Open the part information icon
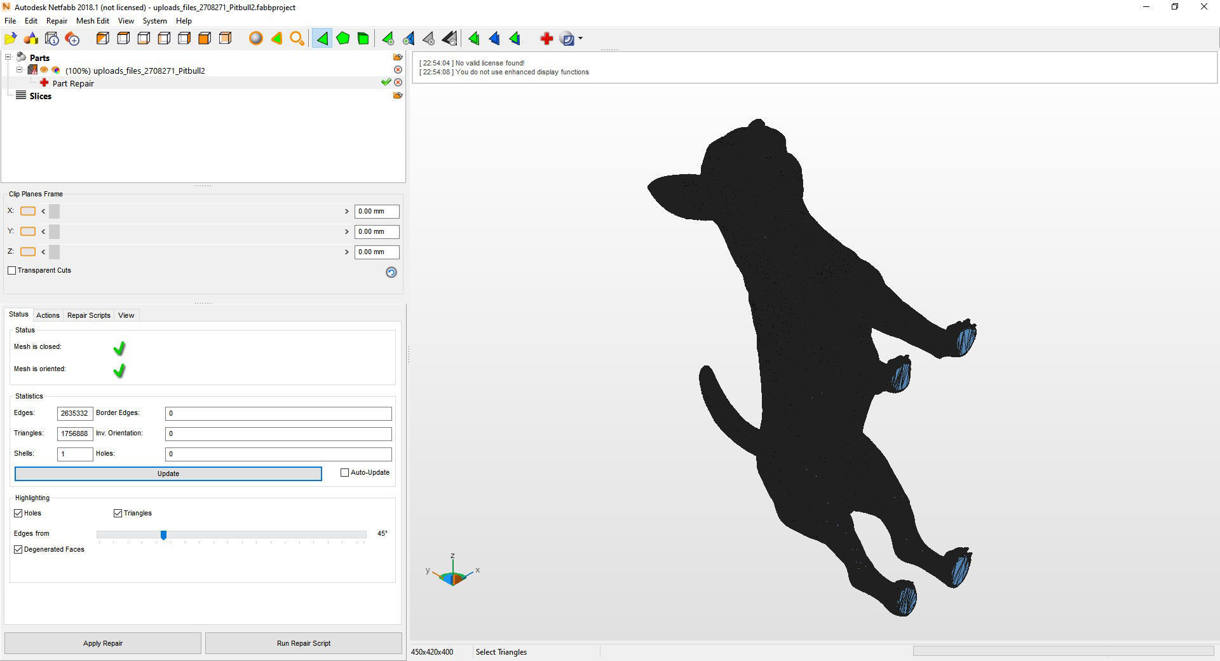The image size is (1220, 661). click(52, 39)
